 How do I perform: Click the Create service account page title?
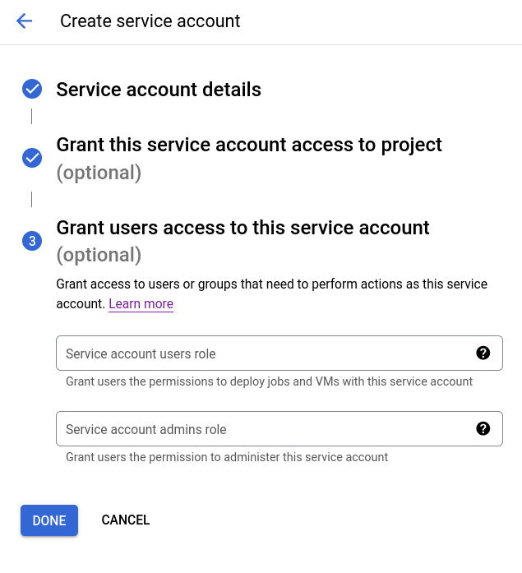click(x=150, y=21)
